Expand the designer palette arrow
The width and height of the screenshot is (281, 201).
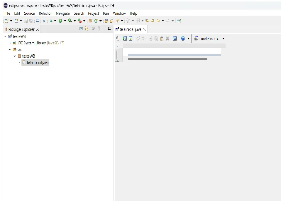point(117,46)
